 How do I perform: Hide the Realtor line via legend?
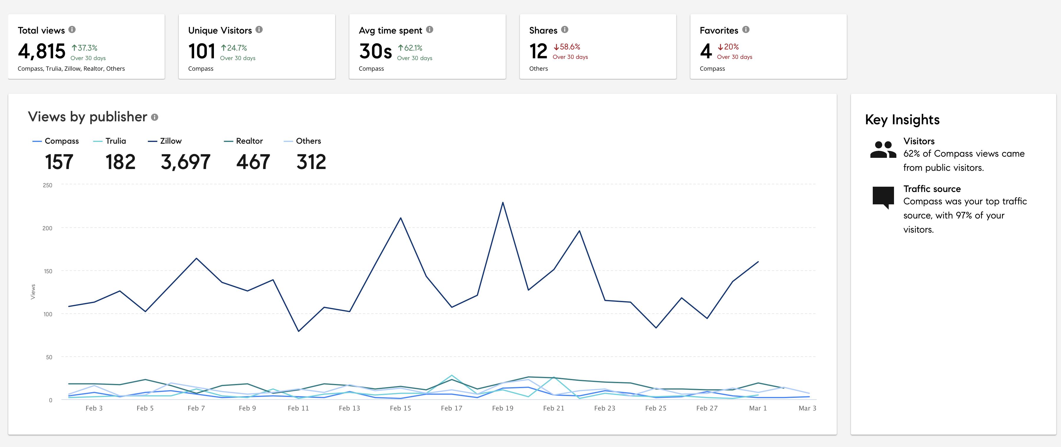(249, 141)
